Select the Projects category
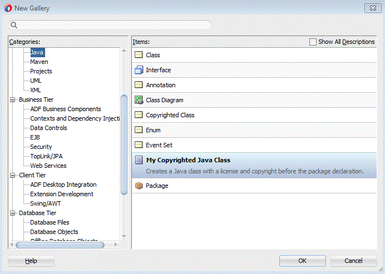385x274 pixels. (41, 71)
